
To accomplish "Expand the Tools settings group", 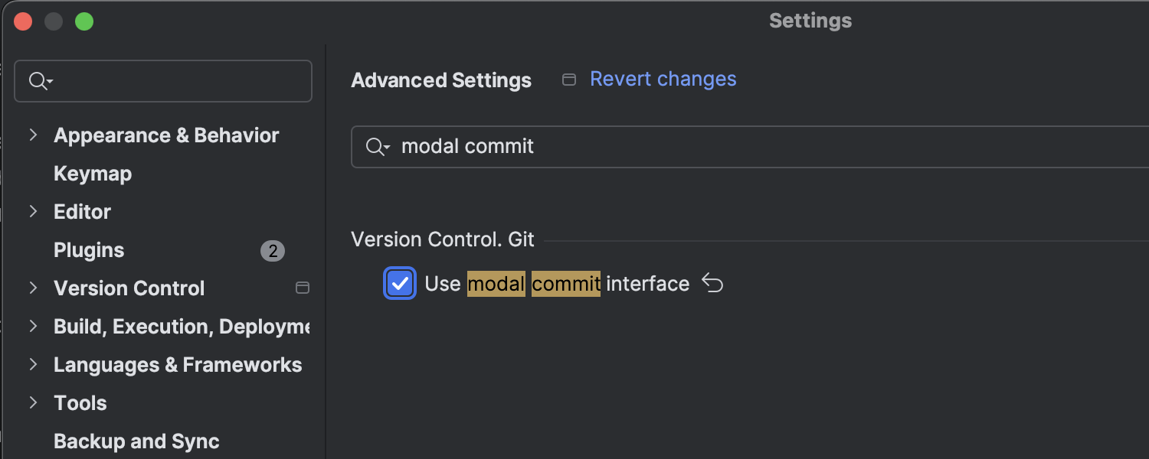I will (x=33, y=403).
